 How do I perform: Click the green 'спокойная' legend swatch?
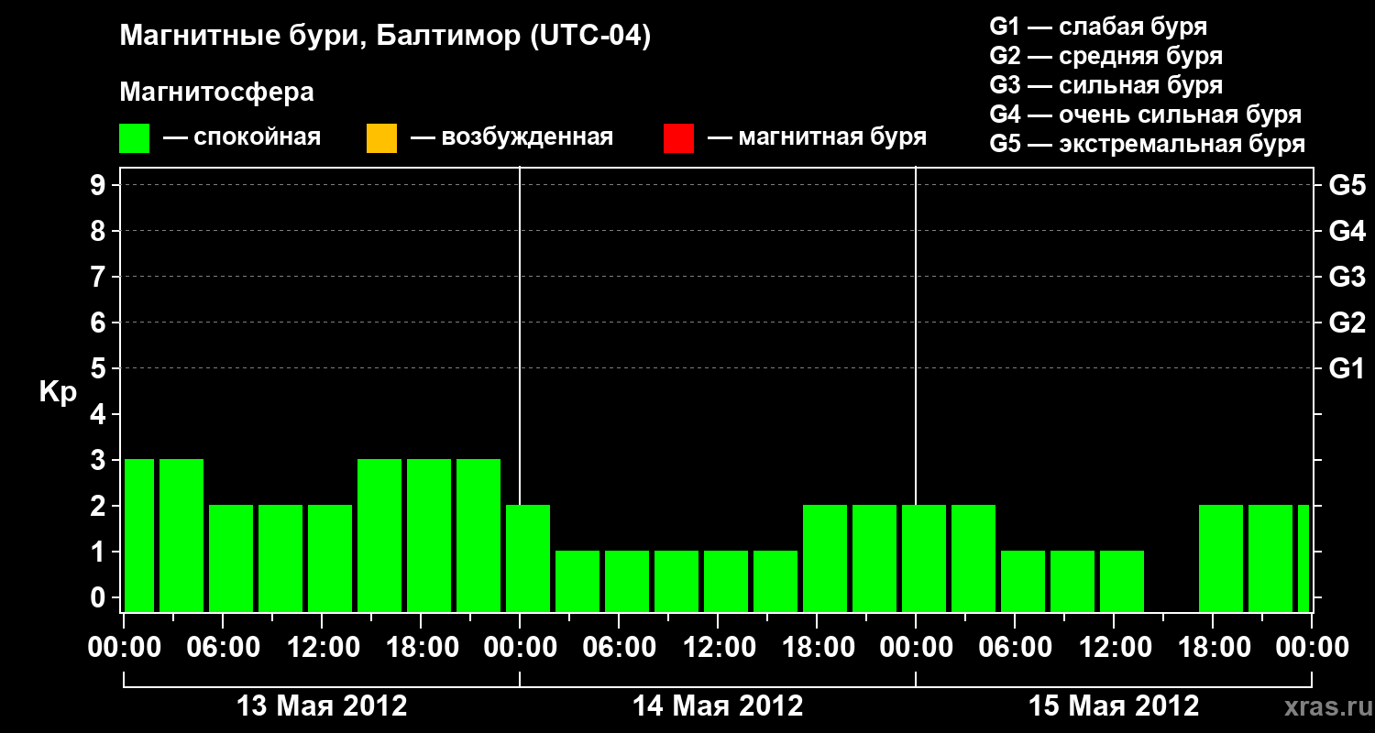pyautogui.click(x=135, y=138)
